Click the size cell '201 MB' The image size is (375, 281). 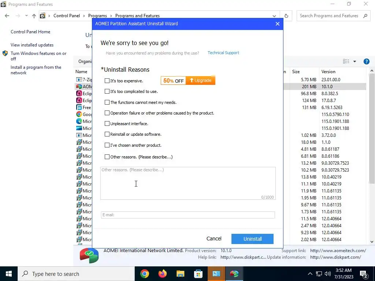click(309, 86)
